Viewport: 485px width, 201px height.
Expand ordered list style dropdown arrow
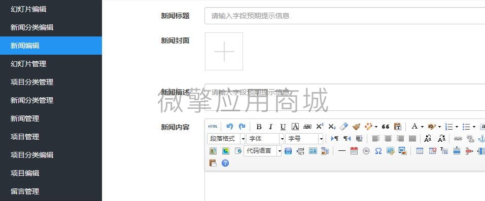pyautogui.click(x=457, y=127)
